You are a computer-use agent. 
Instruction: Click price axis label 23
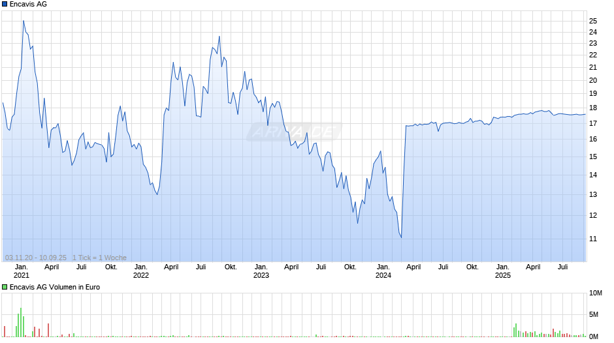coord(593,44)
